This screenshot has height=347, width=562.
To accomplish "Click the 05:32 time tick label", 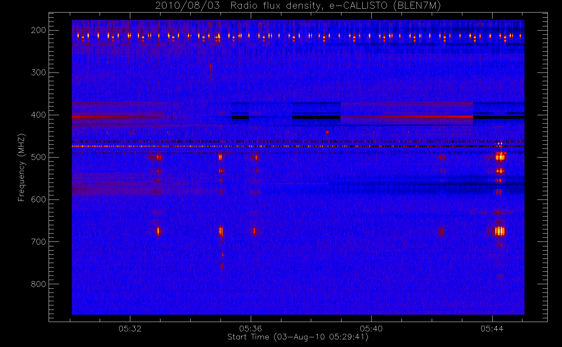I will (x=130, y=329).
